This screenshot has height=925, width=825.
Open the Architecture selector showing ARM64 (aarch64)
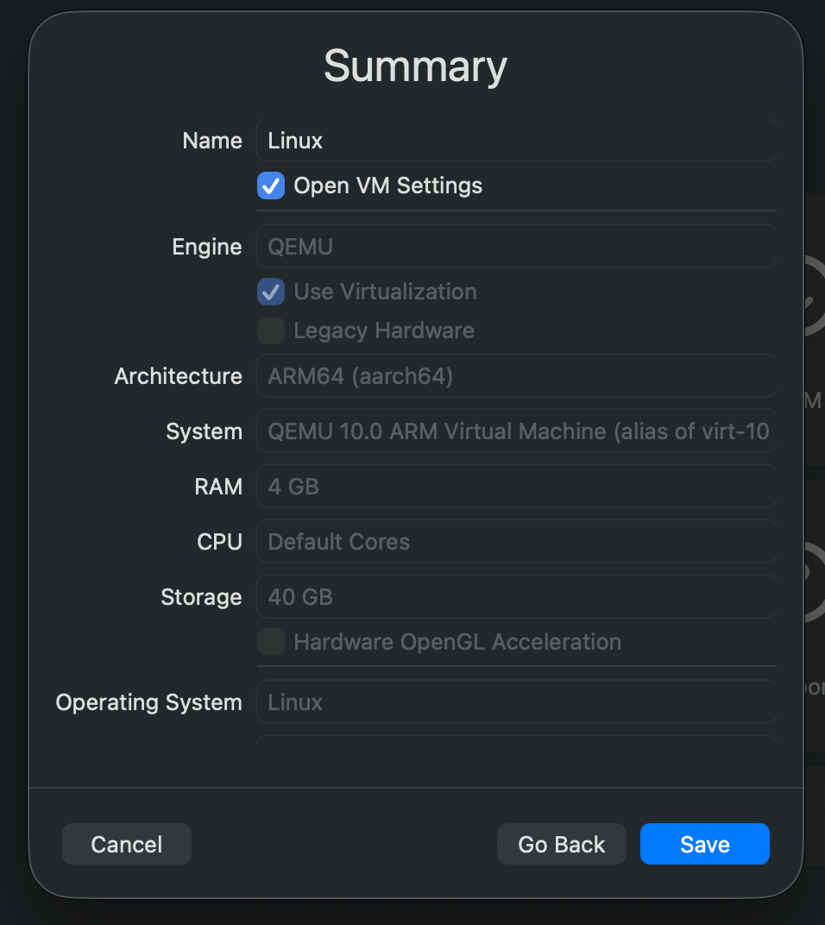tap(516, 375)
